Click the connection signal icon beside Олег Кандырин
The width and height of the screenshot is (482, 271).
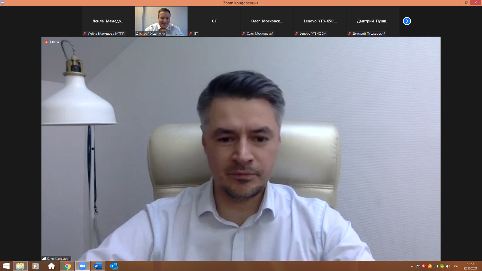(44, 258)
